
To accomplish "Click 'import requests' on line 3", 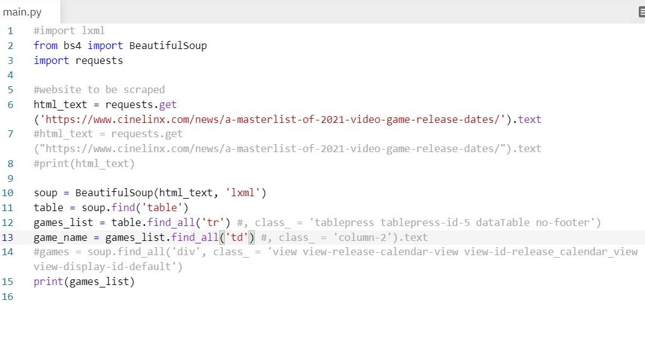I will point(78,60).
